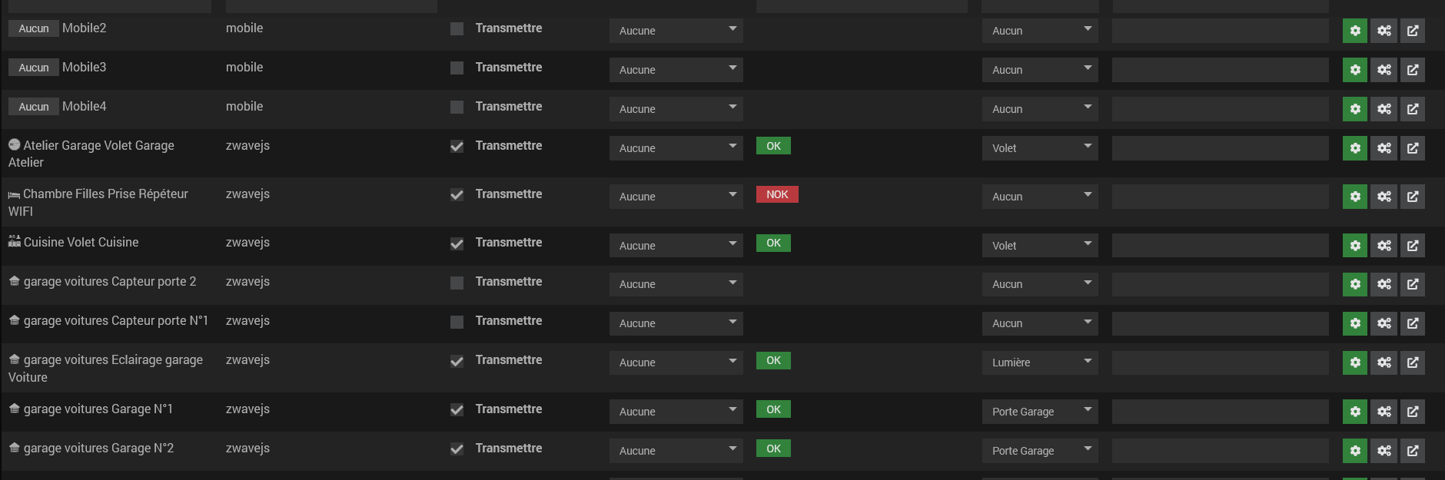This screenshot has width=1445, height=480.
Task: Click the external link icon for Mobile4
Action: (1412, 109)
